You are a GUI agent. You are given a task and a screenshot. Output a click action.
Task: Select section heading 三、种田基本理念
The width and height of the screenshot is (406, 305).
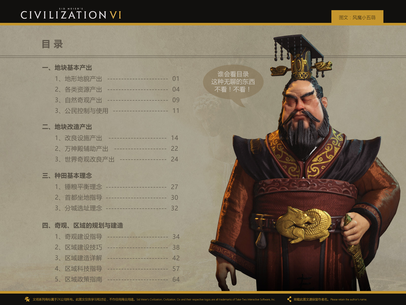[67, 176]
